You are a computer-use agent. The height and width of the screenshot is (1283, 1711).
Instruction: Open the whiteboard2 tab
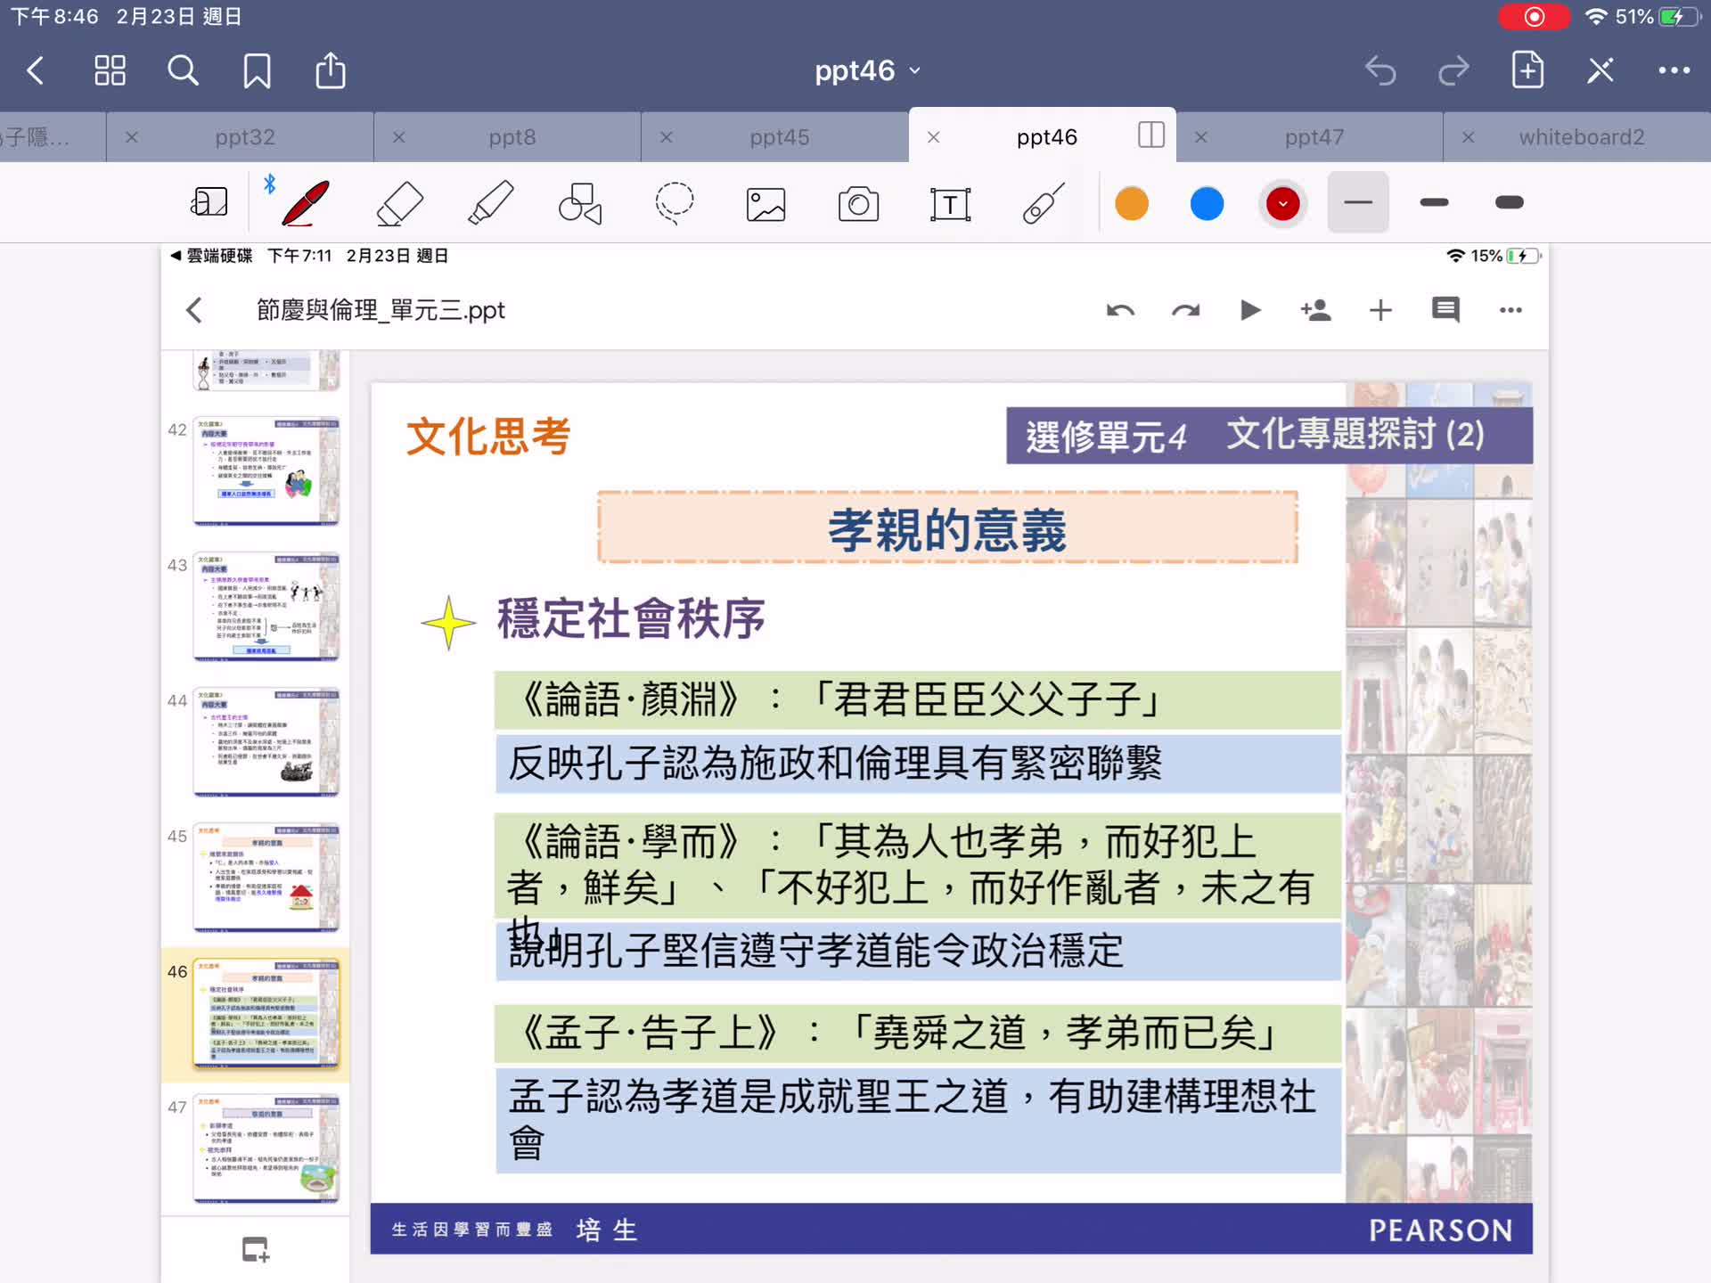pyautogui.click(x=1582, y=136)
